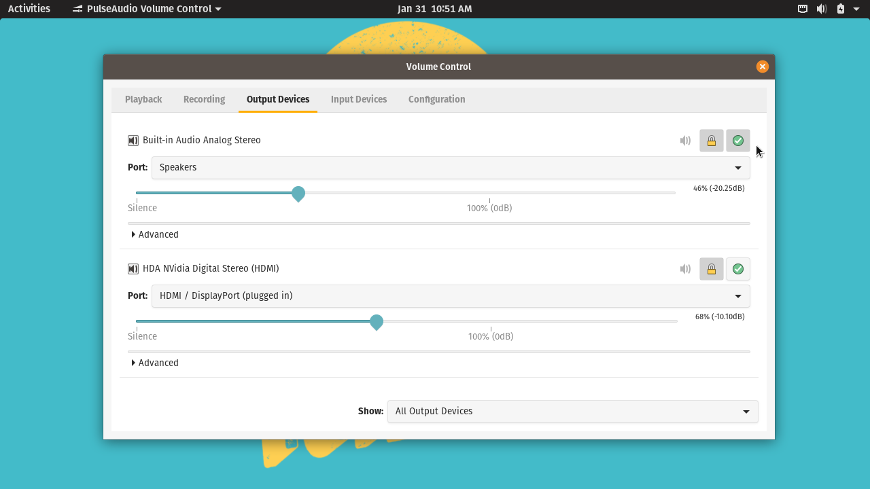Screen dimensions: 870x489
Task: Set HDA NVidia HDMI as fallback device
Action: [x=737, y=268]
